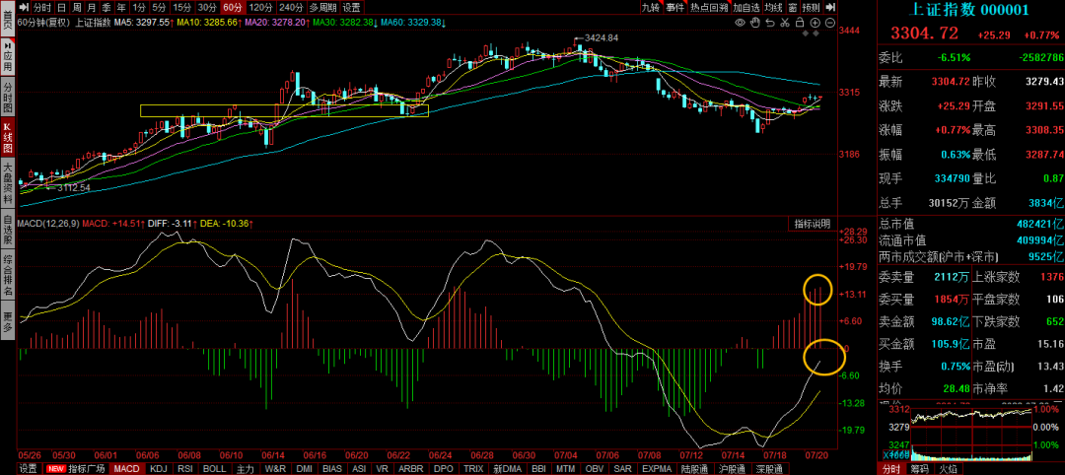1065x475 pixels.
Task: Open the top period 设置 button
Action: click(x=351, y=8)
